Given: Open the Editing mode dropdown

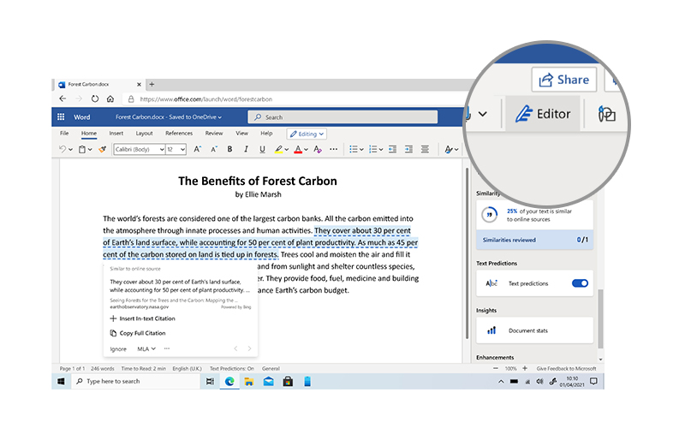Looking at the screenshot, I should 307,134.
